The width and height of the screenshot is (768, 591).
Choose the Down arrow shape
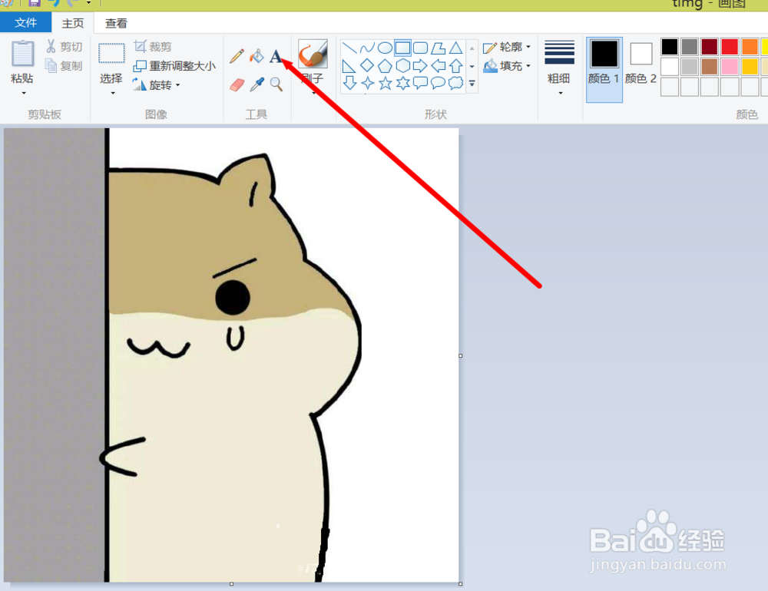(x=349, y=83)
